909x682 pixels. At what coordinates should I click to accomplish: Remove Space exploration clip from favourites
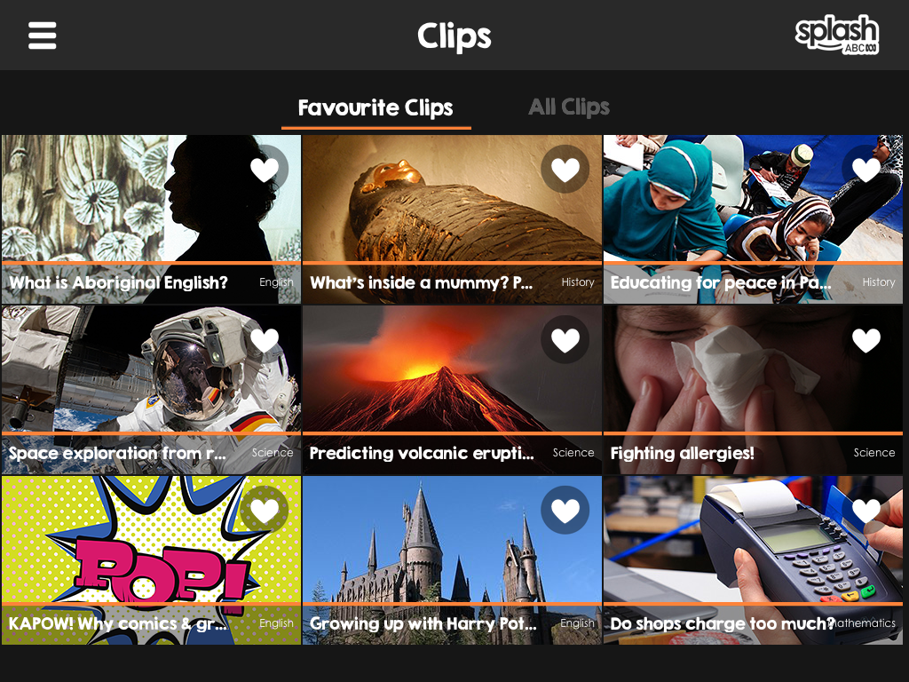click(x=265, y=340)
